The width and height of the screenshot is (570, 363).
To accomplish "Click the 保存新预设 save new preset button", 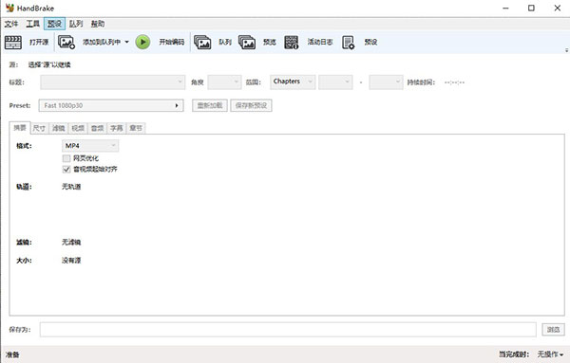I will tap(251, 105).
